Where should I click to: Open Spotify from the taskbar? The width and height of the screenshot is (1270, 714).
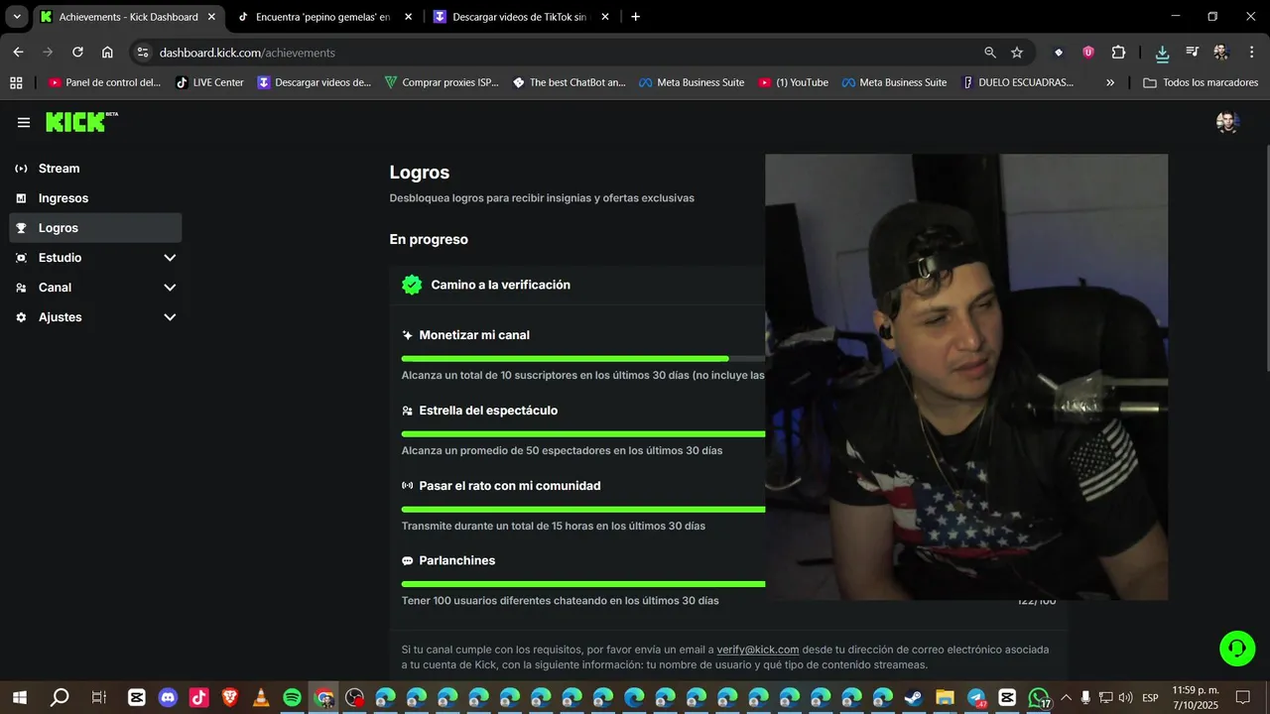292,698
